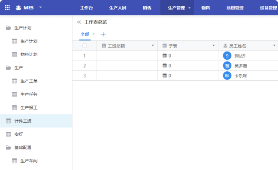Click the folder icon beside 生产
The width and height of the screenshot is (278, 170).
[8, 67]
